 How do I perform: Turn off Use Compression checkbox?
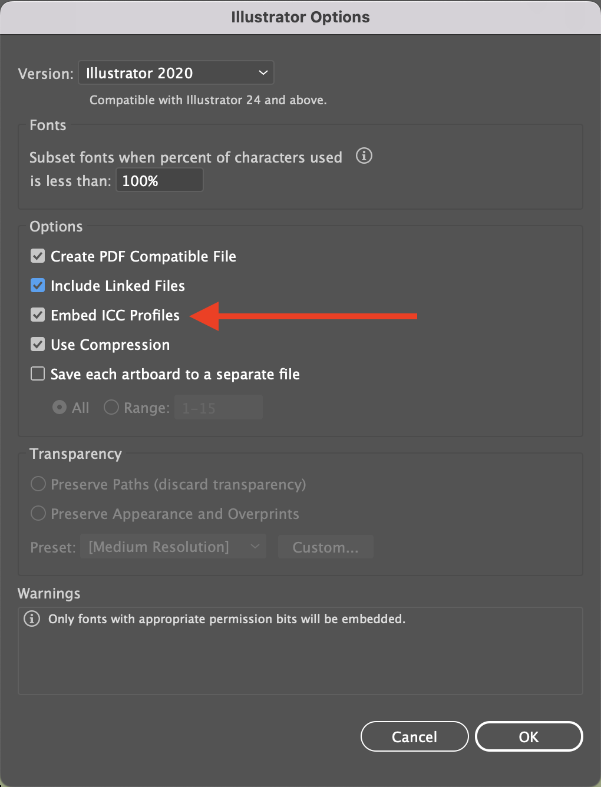point(38,345)
